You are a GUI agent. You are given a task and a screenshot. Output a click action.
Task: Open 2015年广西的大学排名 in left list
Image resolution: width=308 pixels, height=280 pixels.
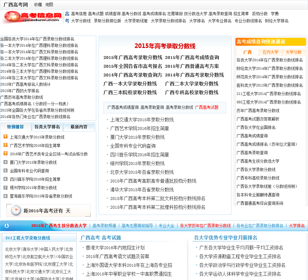coord(20,91)
